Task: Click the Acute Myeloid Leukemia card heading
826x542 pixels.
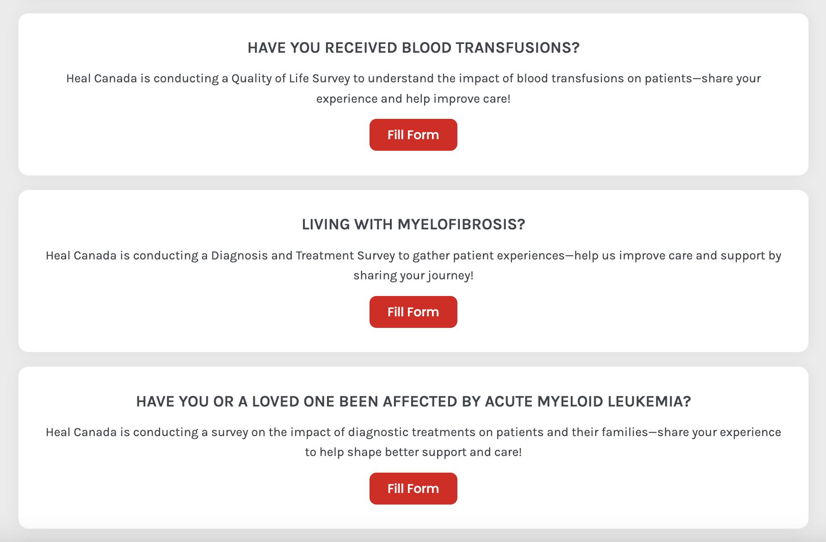Action: click(413, 401)
